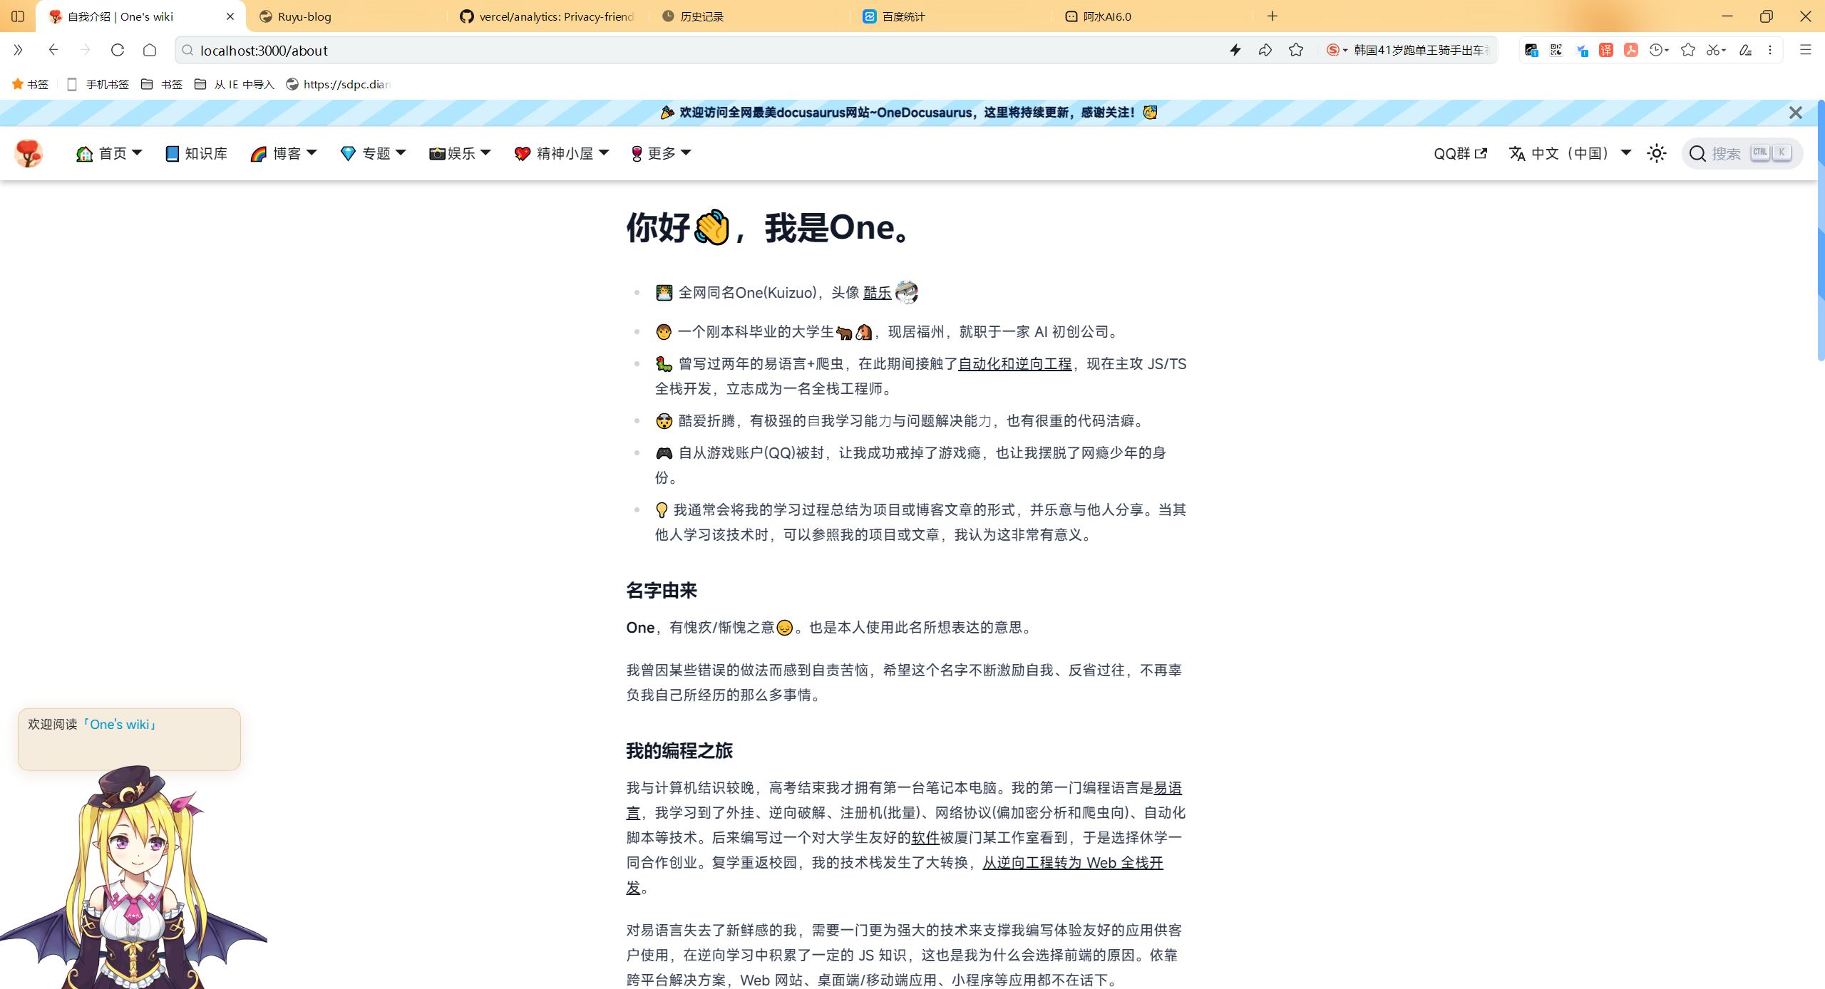
Task: Open the scissors screenshot tool
Action: pyautogui.click(x=1716, y=50)
